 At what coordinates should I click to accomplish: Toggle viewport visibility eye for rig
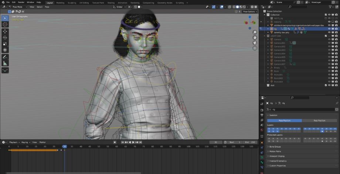tap(329, 29)
